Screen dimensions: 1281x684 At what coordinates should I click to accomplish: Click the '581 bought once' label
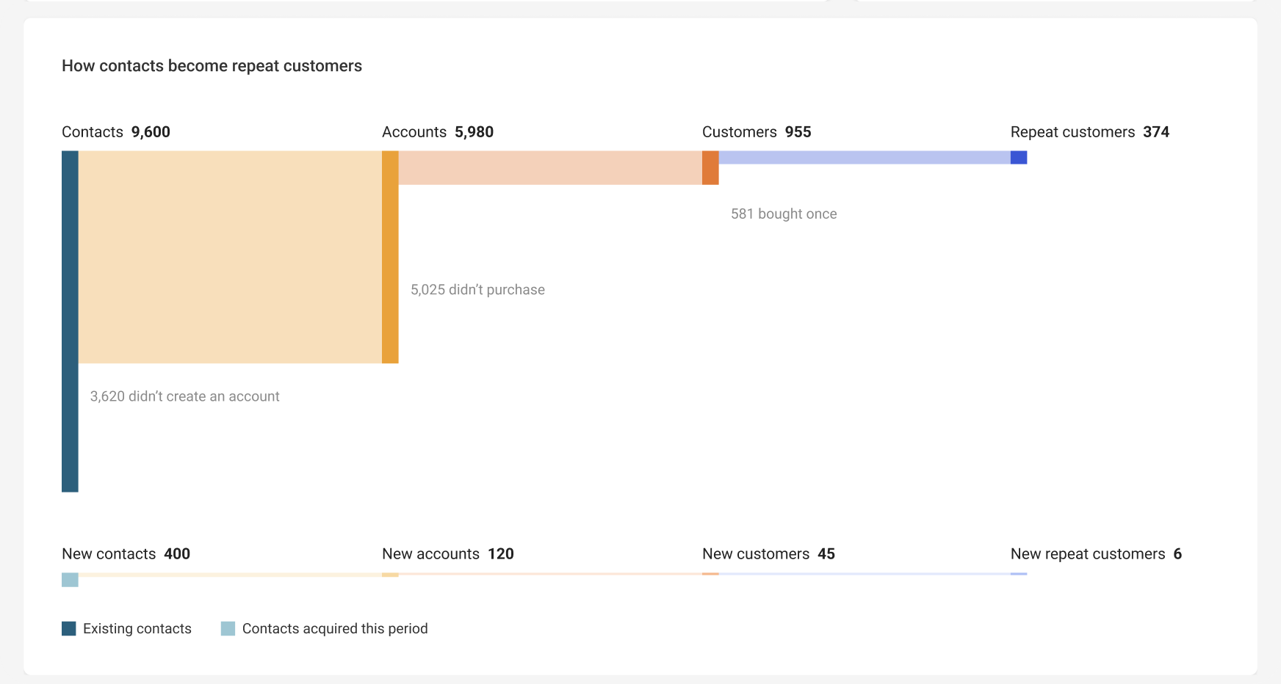[784, 214]
